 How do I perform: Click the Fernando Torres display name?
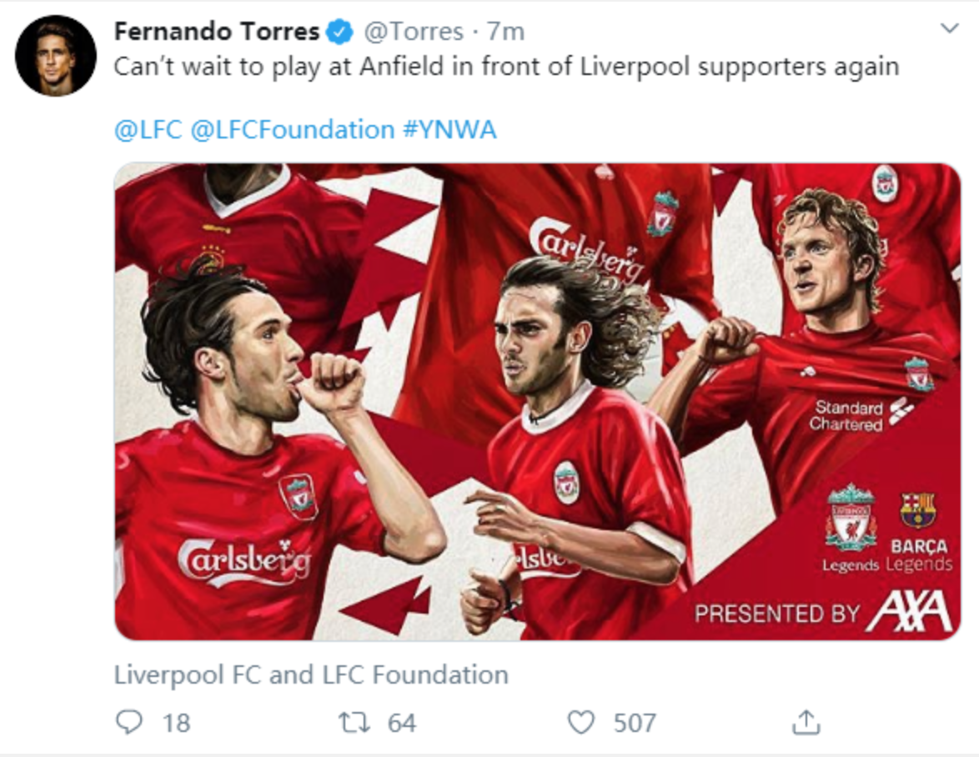click(x=217, y=32)
